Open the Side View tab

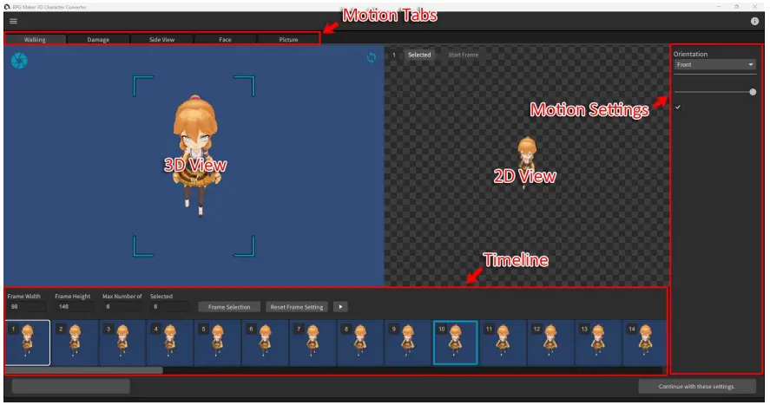pyautogui.click(x=161, y=40)
